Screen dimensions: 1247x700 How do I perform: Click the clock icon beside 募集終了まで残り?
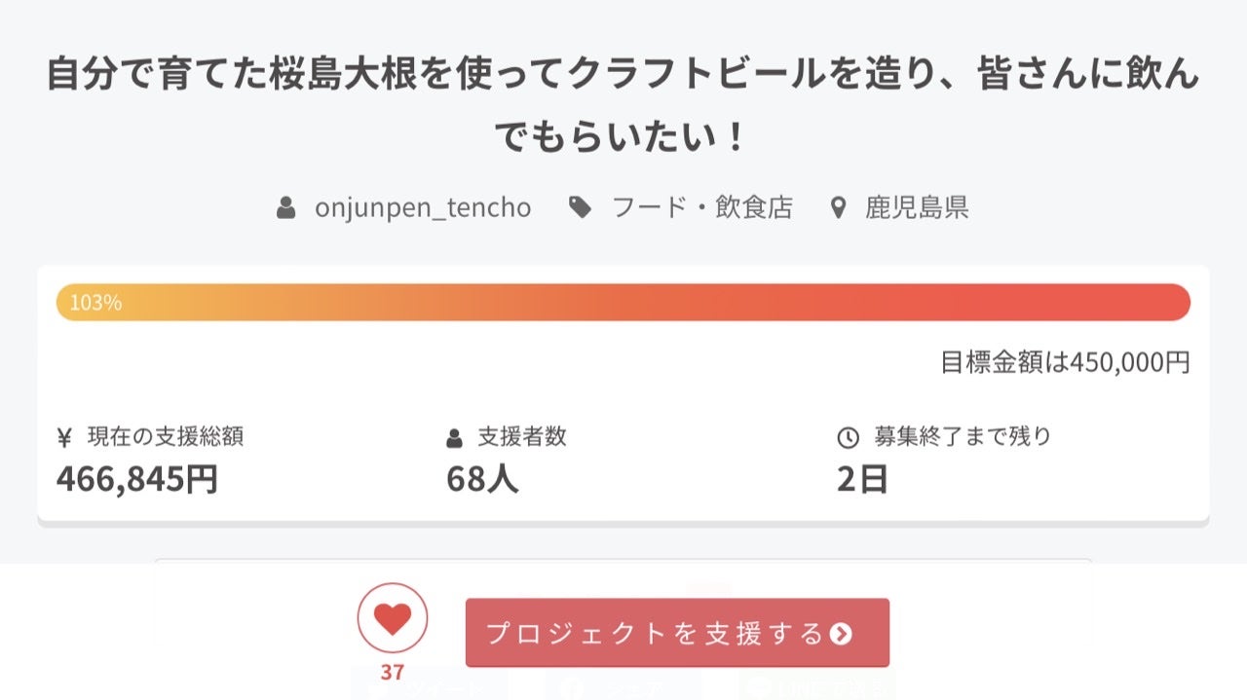848,437
